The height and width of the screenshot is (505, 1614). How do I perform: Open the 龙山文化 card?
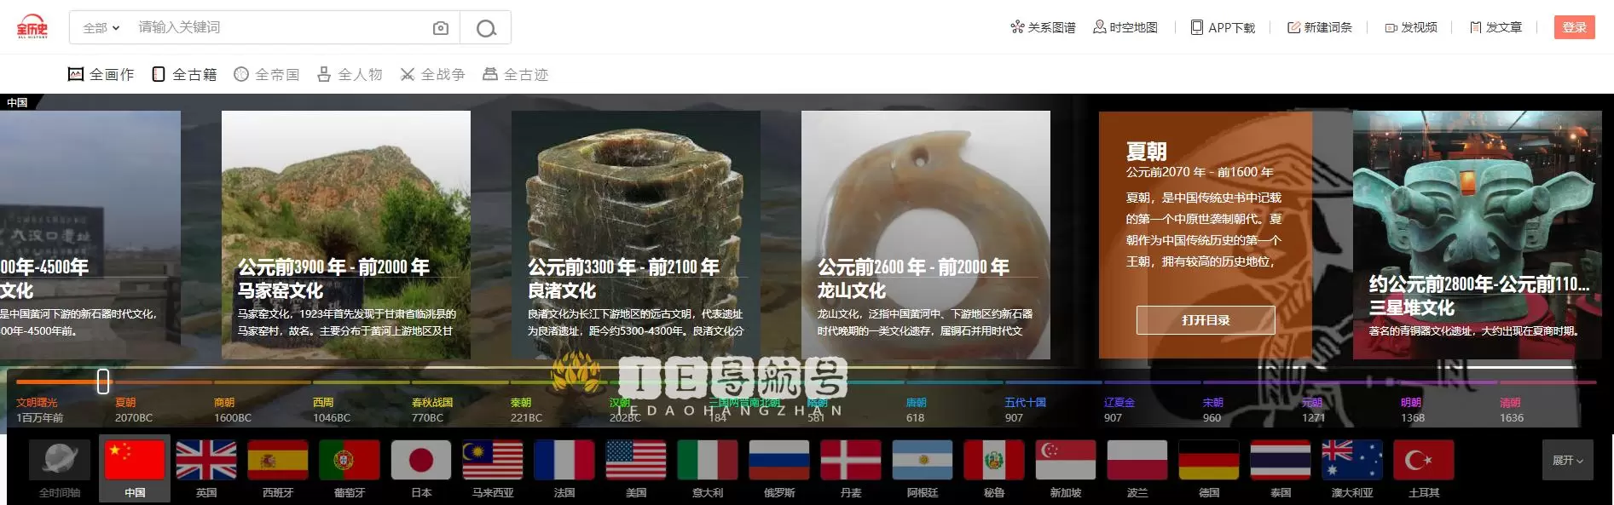[x=926, y=234]
